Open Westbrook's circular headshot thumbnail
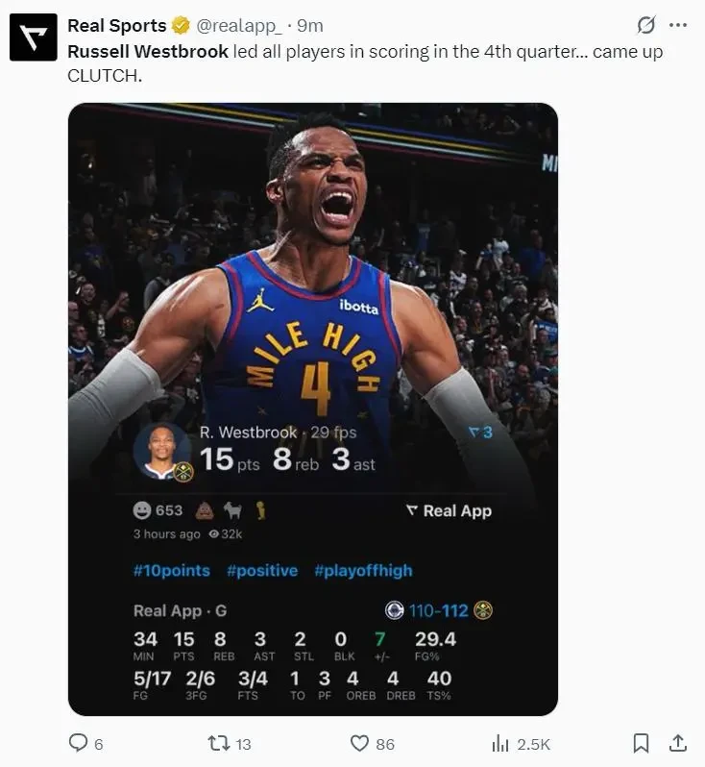705x767 pixels. 161,451
